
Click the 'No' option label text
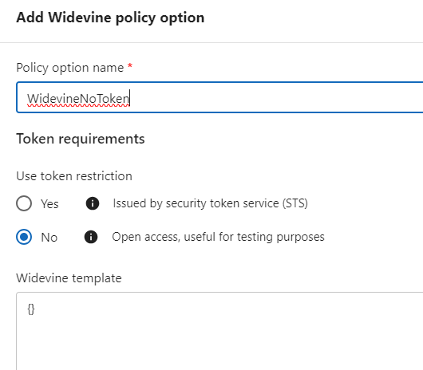[49, 238]
